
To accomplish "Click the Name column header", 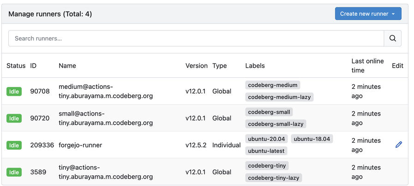I will [x=67, y=66].
